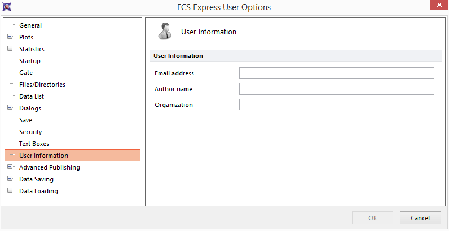
Task: Click the user silhouette icon beside User Information
Action: pos(165,32)
